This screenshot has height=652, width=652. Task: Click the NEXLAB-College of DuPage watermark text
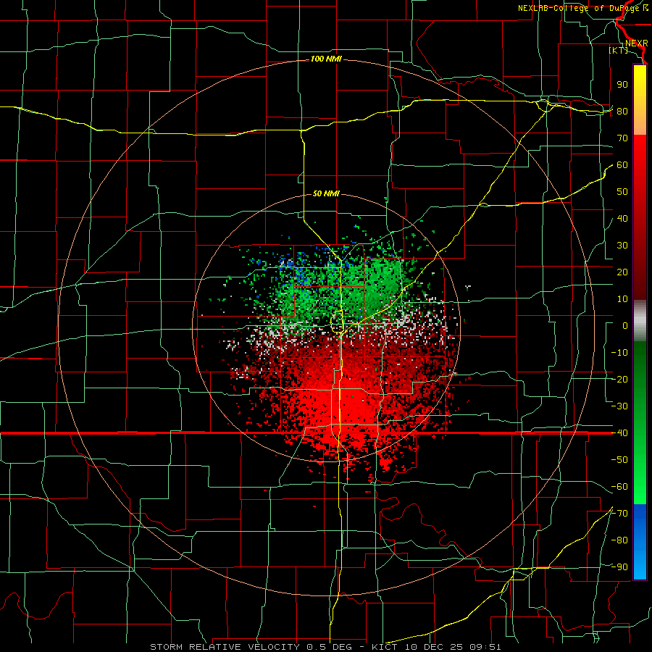582,8
